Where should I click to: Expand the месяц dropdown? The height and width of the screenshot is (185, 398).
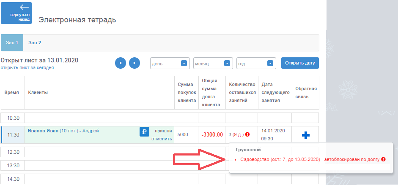click(213, 63)
